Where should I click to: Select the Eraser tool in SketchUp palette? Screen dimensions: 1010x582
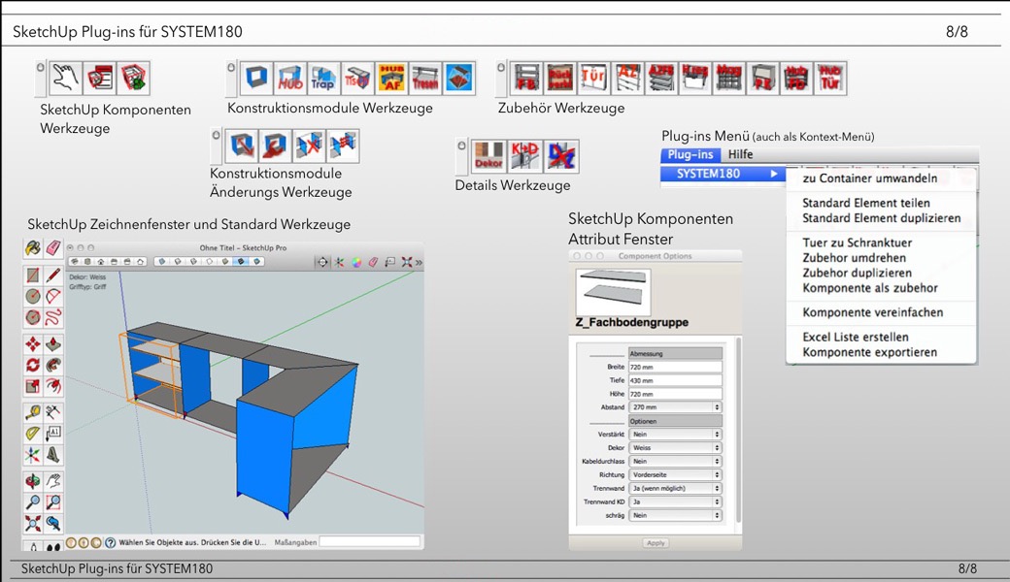[53, 248]
